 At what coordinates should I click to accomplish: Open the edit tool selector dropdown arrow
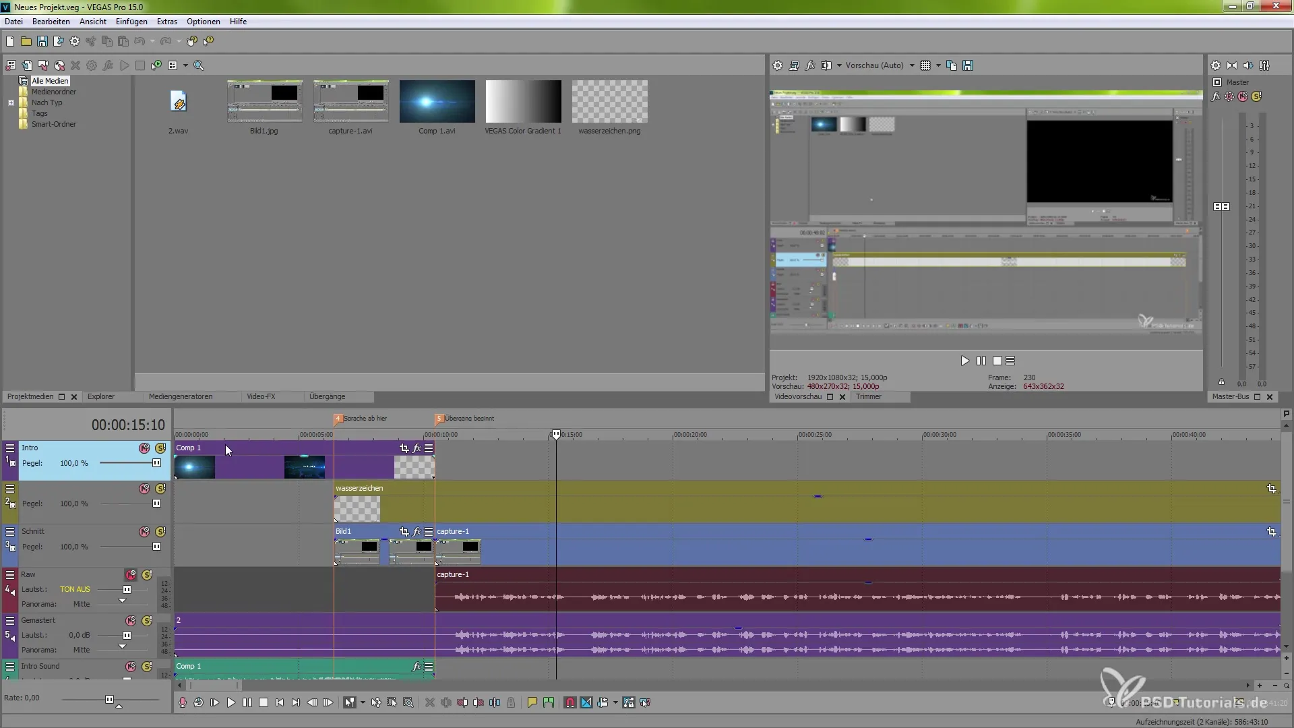pos(363,702)
